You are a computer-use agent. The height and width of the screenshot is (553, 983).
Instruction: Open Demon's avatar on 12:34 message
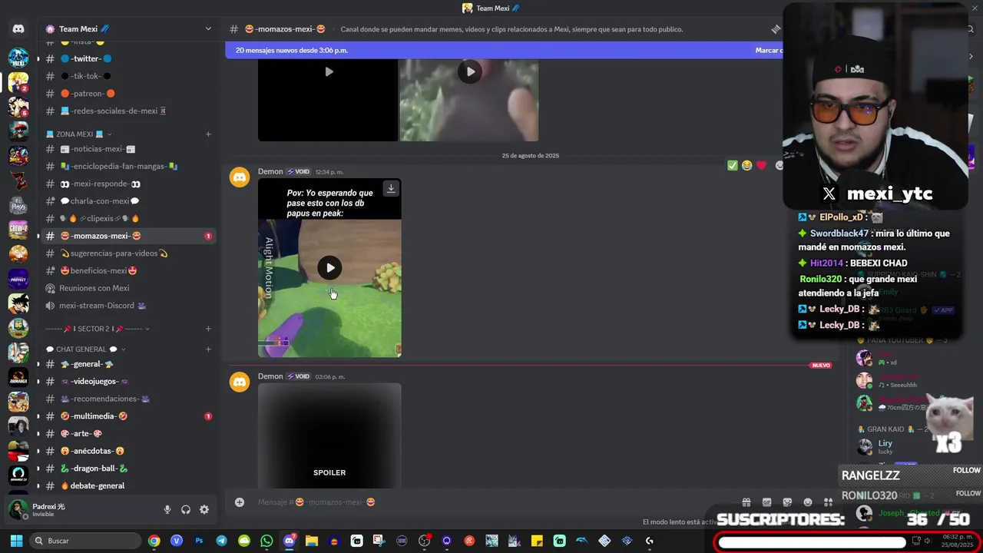coord(240,178)
